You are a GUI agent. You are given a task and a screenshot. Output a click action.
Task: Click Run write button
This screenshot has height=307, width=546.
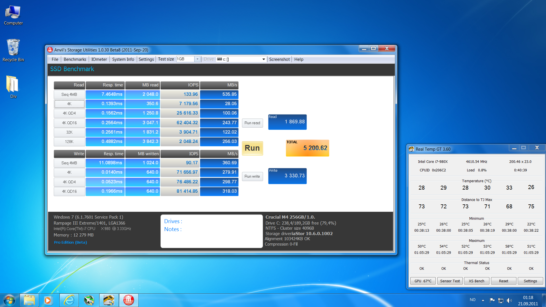[252, 176]
